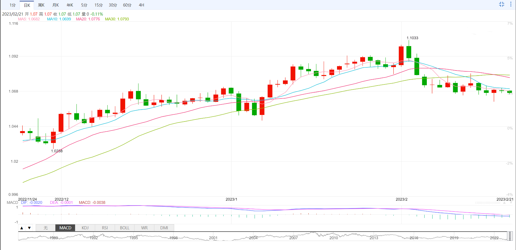Screen dimensions: 516x250
Task: Switch the indicator to RSI
Action: pos(105,228)
